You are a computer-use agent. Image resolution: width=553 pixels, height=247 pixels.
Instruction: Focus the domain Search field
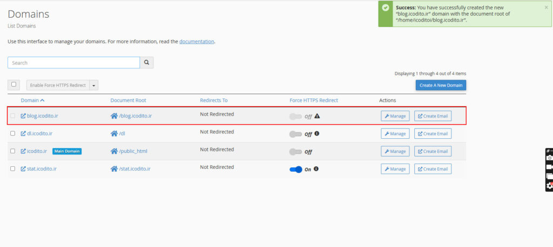73,62
